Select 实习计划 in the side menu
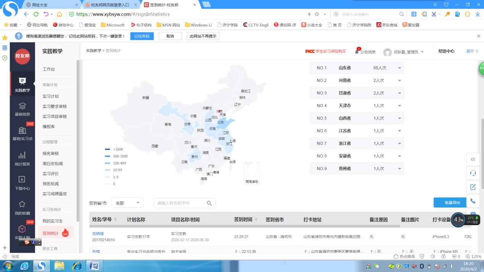484x272 pixels. (51, 96)
